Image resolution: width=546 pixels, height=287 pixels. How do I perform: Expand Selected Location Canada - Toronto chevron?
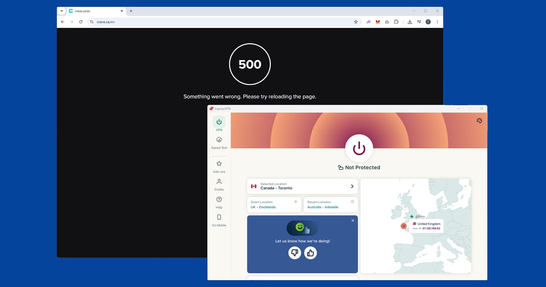point(352,186)
